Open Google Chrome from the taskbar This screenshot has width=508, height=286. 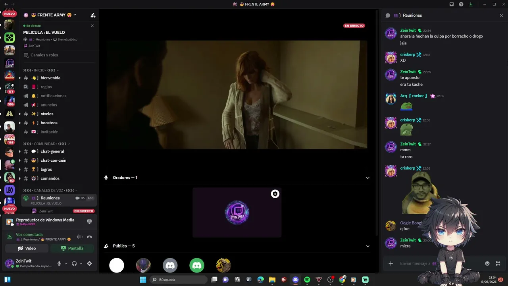(342, 280)
